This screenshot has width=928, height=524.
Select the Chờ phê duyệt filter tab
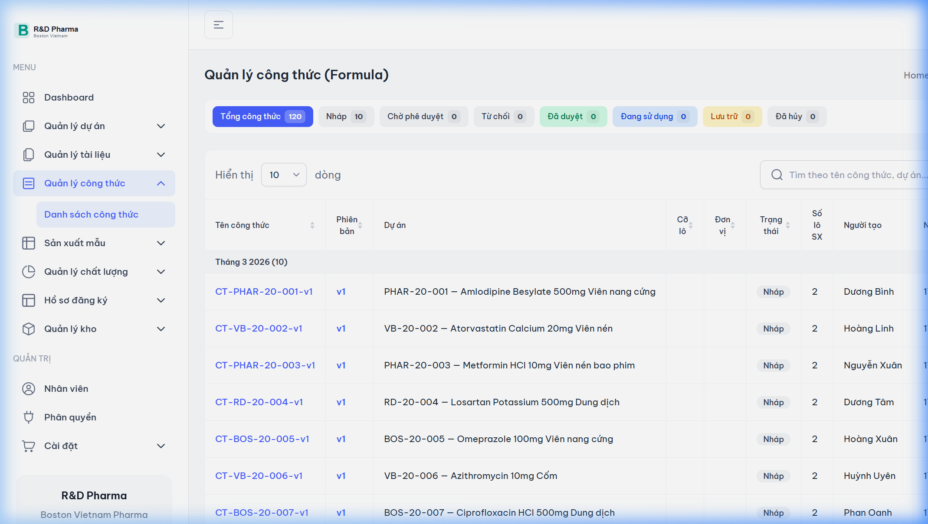(423, 117)
